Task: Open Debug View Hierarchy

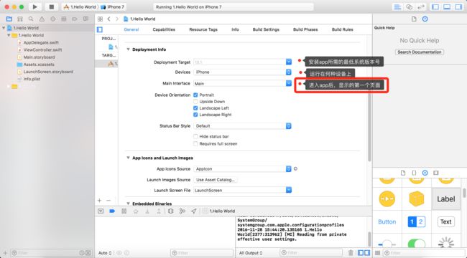Action: (171, 211)
